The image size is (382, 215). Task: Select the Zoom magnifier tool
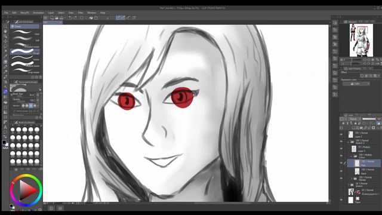(5, 26)
